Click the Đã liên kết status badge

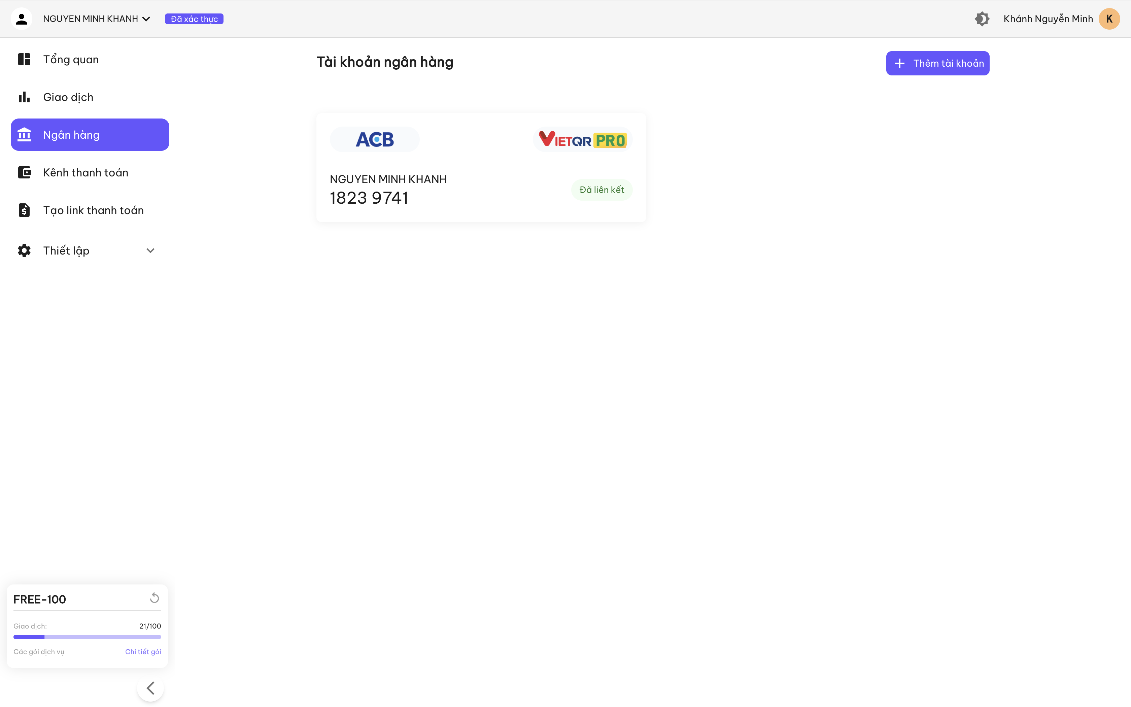pyautogui.click(x=602, y=189)
